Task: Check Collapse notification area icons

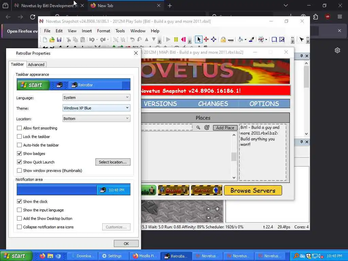Action: tap(19, 227)
